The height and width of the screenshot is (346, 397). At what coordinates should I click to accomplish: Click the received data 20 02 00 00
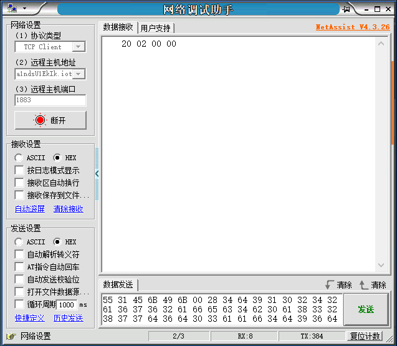point(148,44)
